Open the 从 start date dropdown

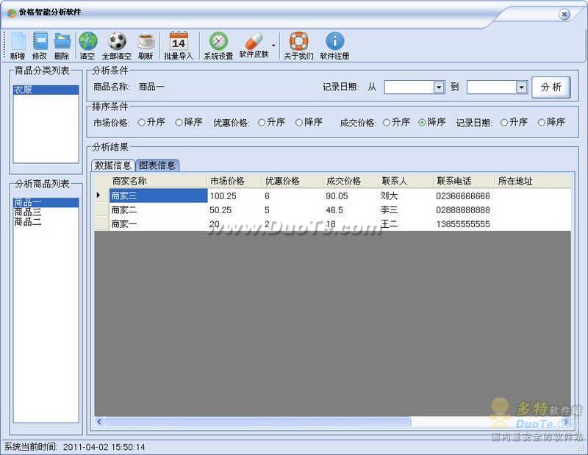[x=439, y=87]
